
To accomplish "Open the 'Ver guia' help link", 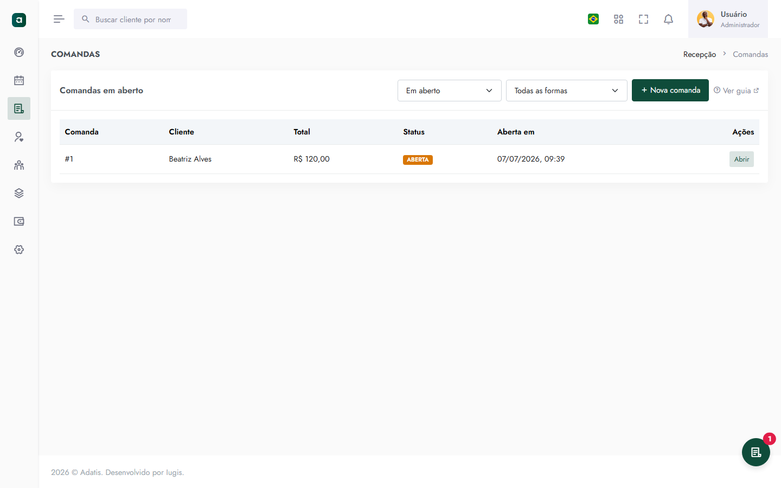I will pos(736,91).
